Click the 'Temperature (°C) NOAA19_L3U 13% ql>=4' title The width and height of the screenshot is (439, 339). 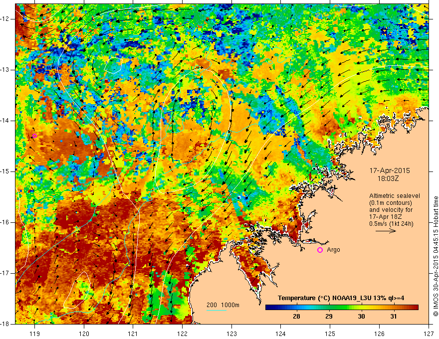[341, 298]
